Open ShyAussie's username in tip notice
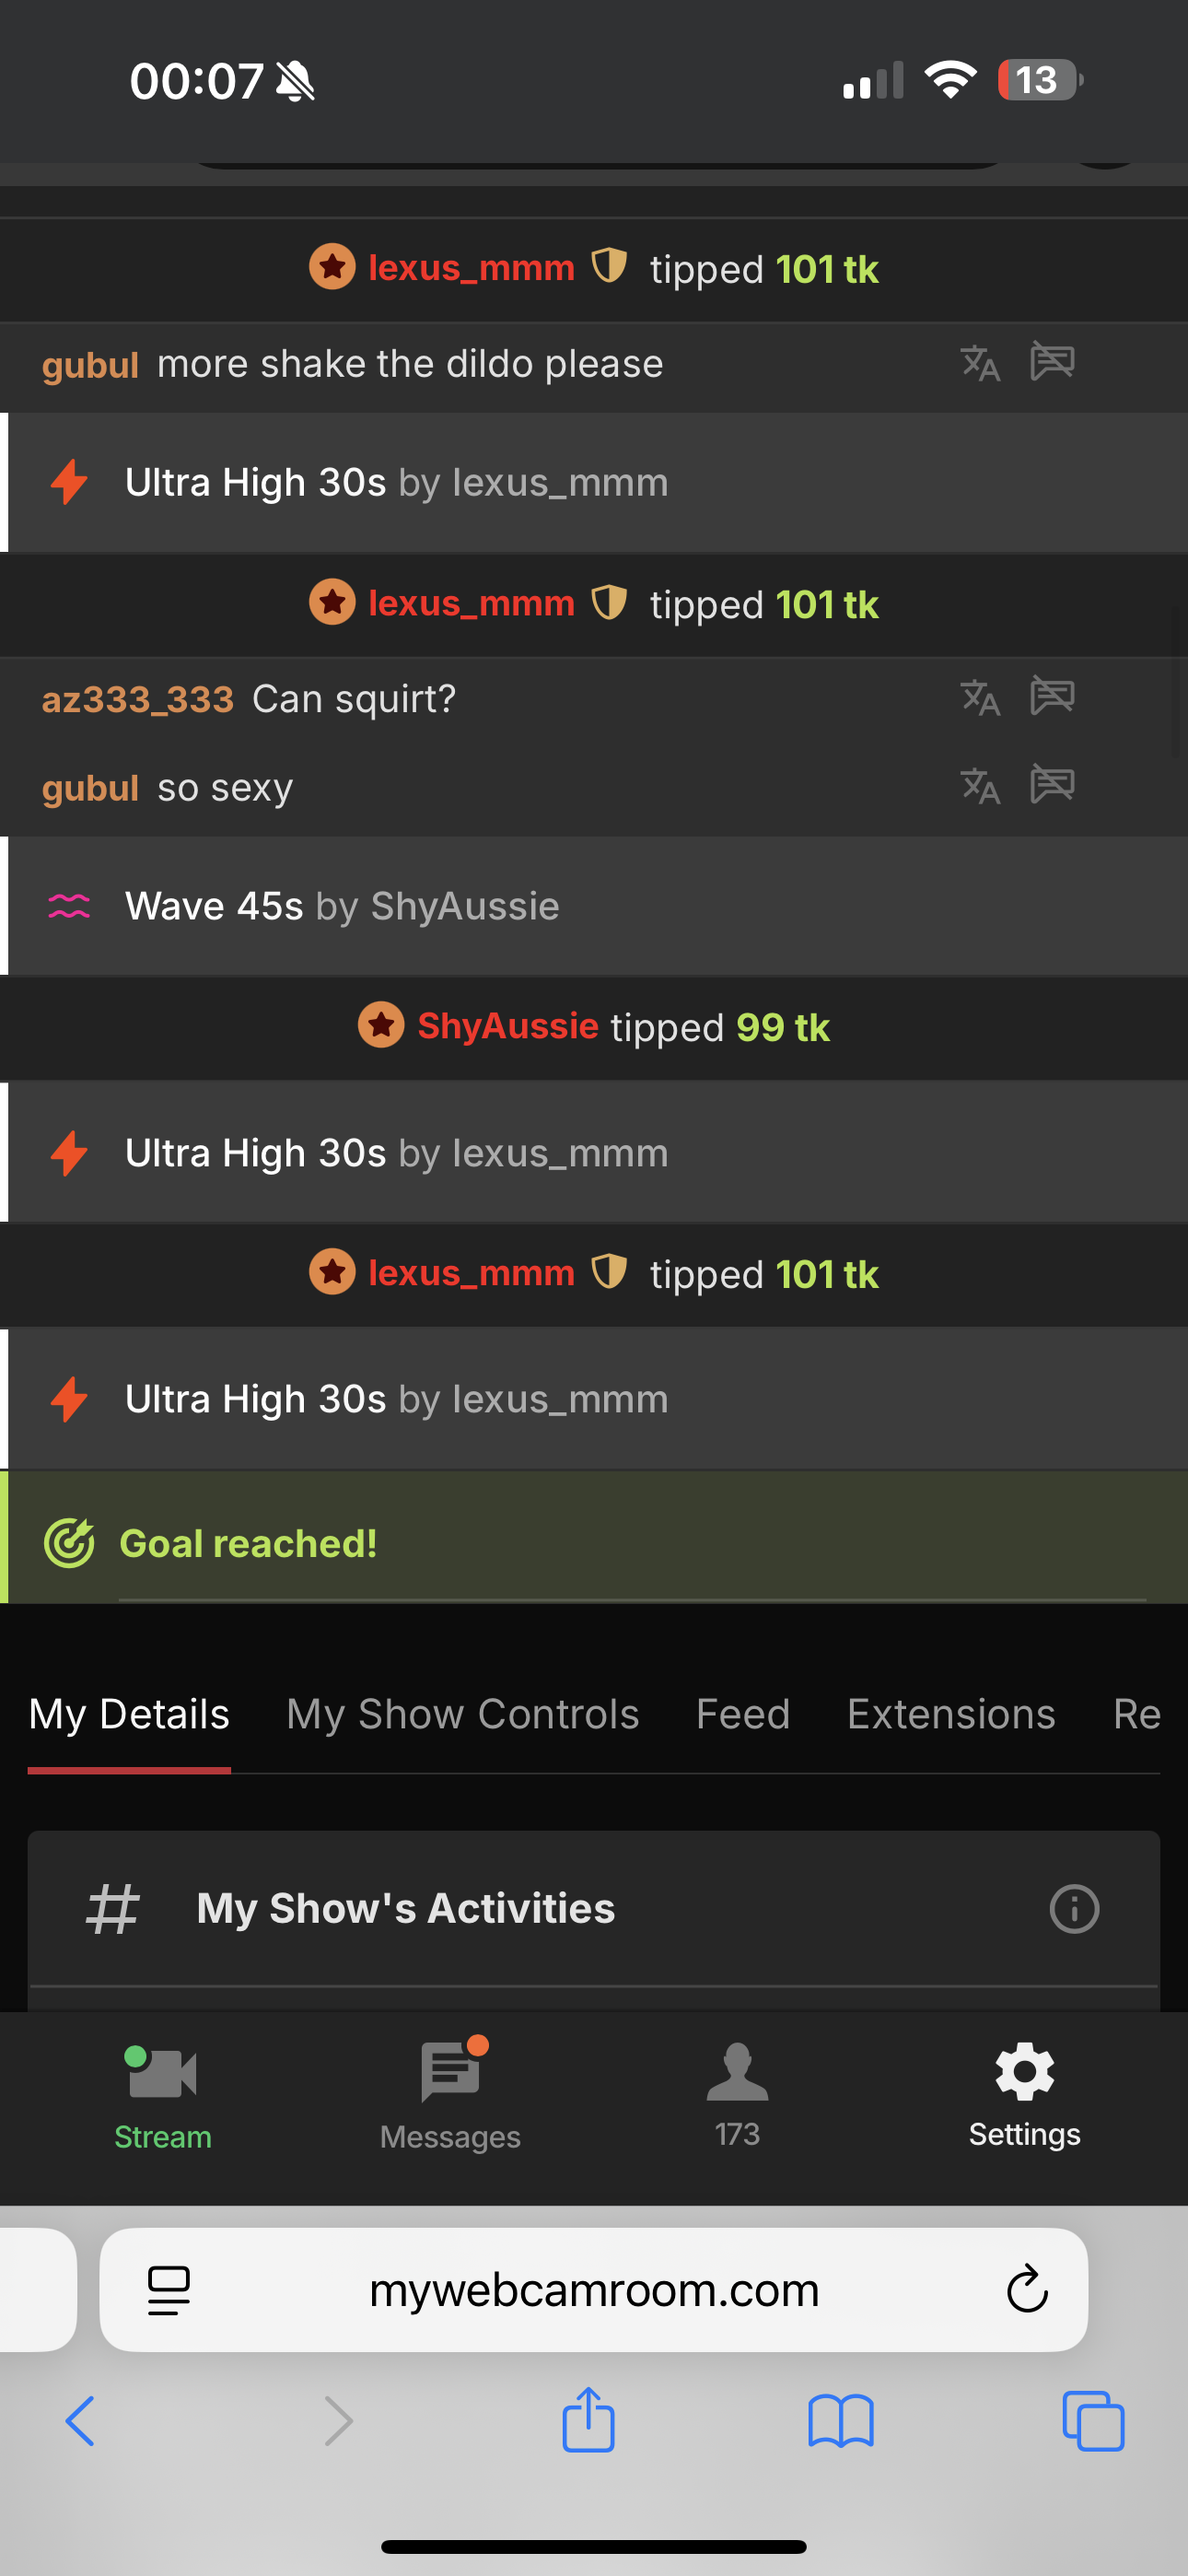The image size is (1188, 2576). 507,1026
